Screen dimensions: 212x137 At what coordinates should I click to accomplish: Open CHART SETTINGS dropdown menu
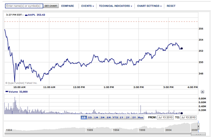(x=149, y=6)
